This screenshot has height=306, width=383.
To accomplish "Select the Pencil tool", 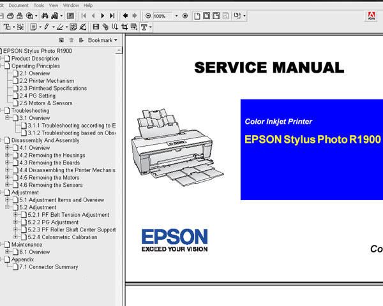I will click(x=47, y=27).
